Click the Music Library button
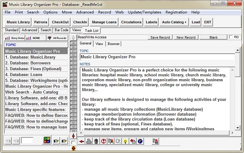Viewport: 244px width, 153px height. [18, 22]
